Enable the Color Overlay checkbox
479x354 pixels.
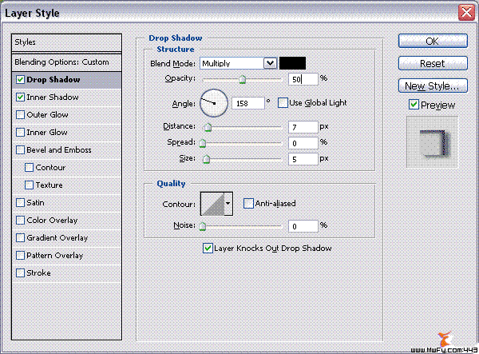click(20, 220)
